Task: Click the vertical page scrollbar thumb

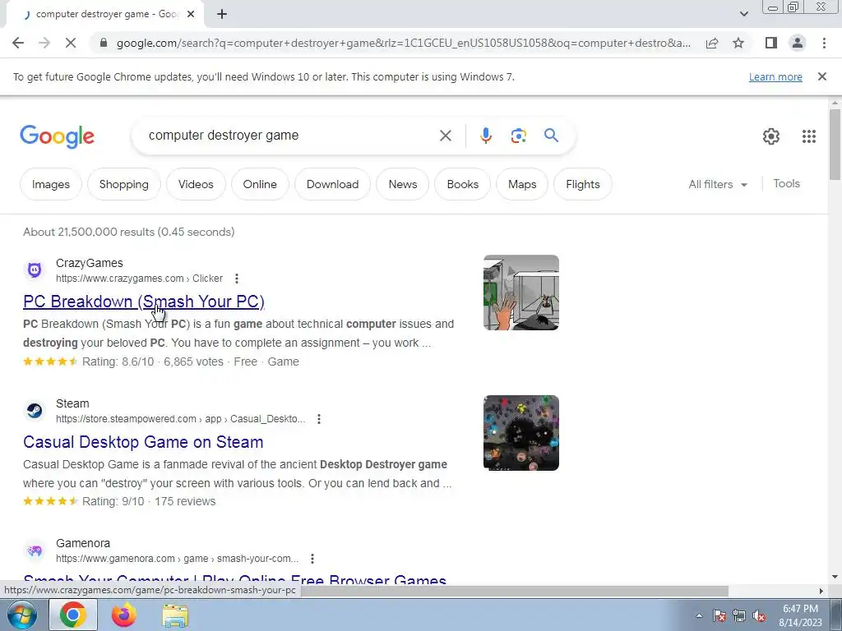Action: point(835,145)
